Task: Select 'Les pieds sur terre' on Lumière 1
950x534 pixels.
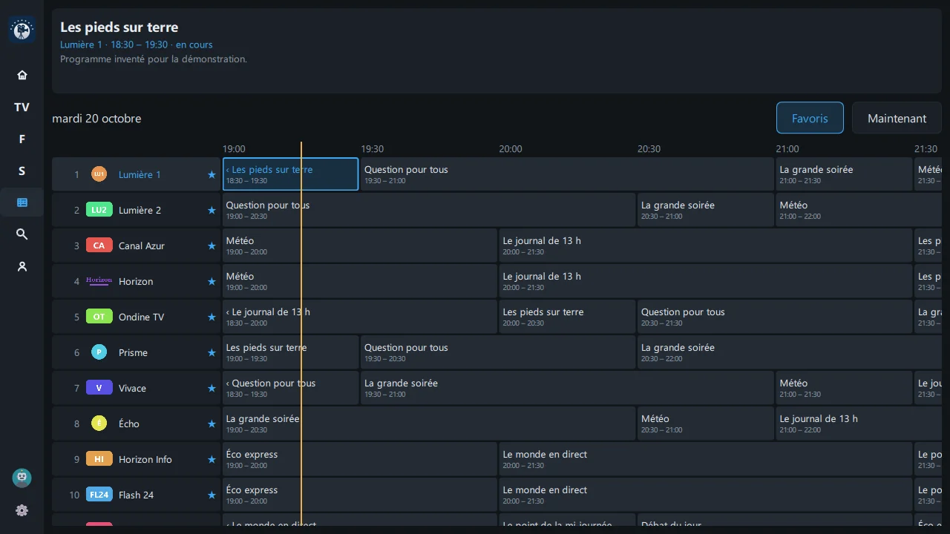Action: [290, 174]
